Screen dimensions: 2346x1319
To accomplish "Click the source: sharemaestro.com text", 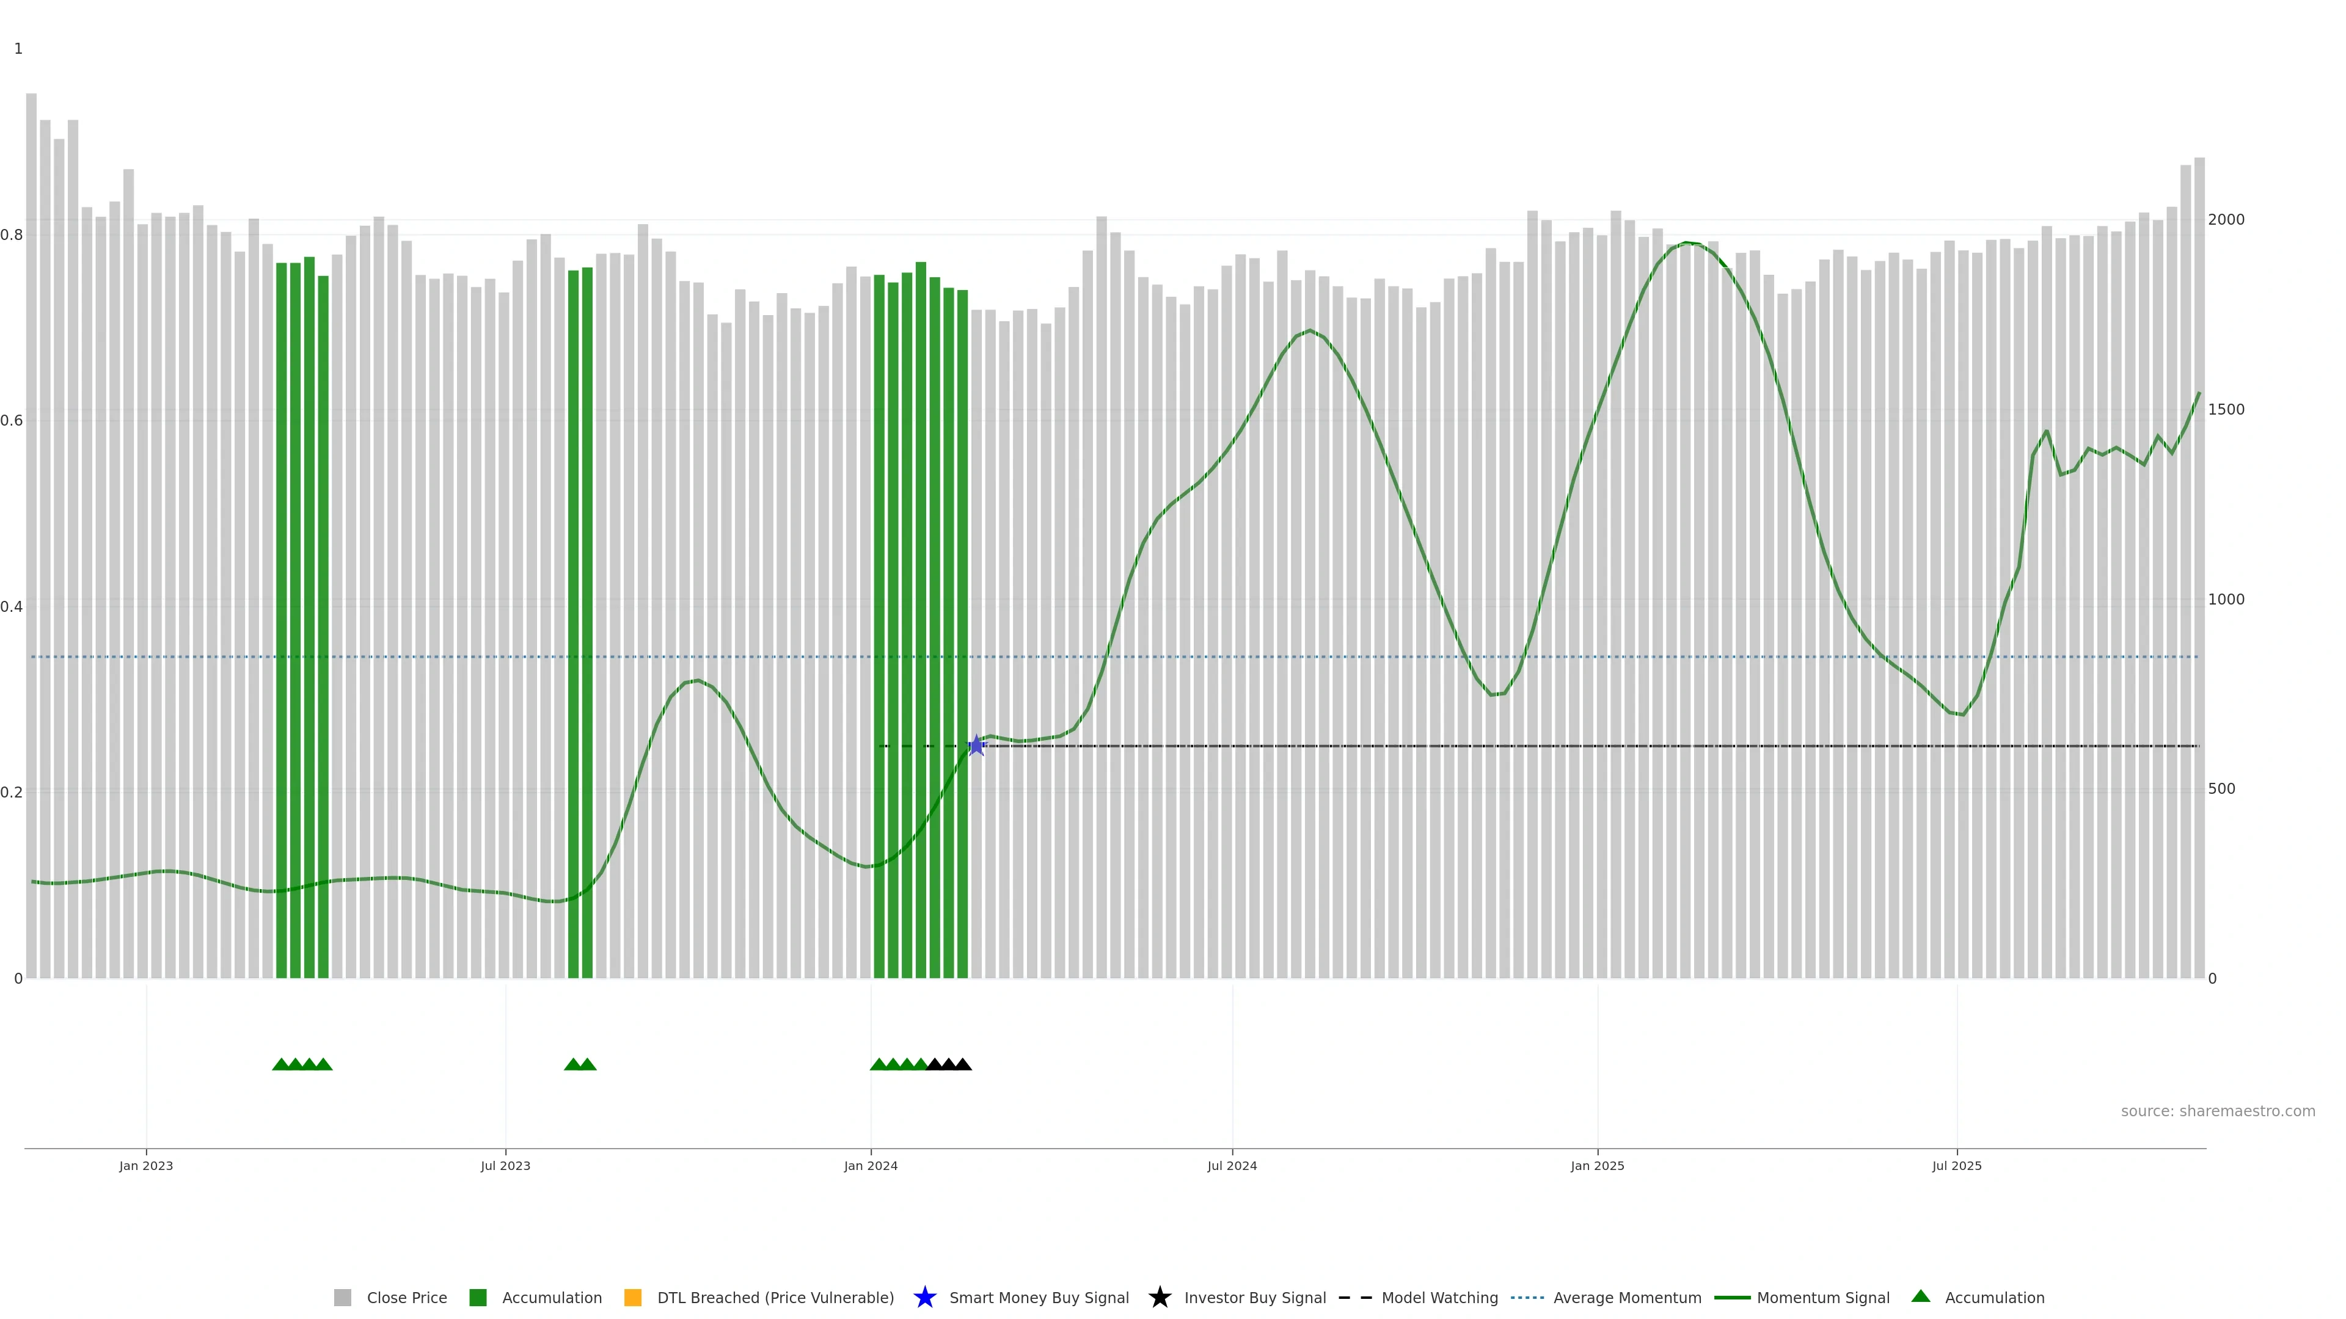I will pos(2218,1111).
